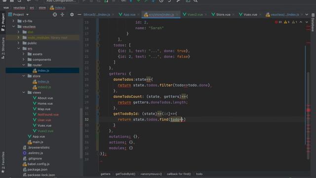316x178 pixels.
Task: Select the .gitignore file
Action: (35, 158)
